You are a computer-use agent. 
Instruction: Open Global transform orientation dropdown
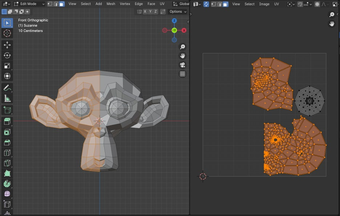pos(181,4)
